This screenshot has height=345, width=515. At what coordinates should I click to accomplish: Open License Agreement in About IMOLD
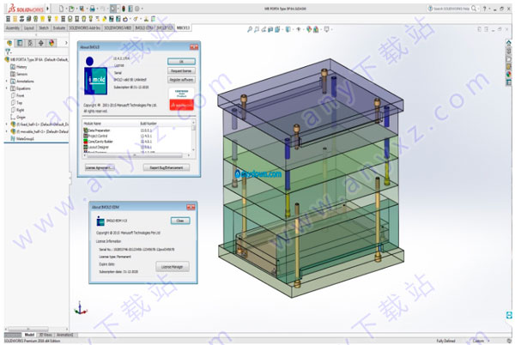coord(100,167)
